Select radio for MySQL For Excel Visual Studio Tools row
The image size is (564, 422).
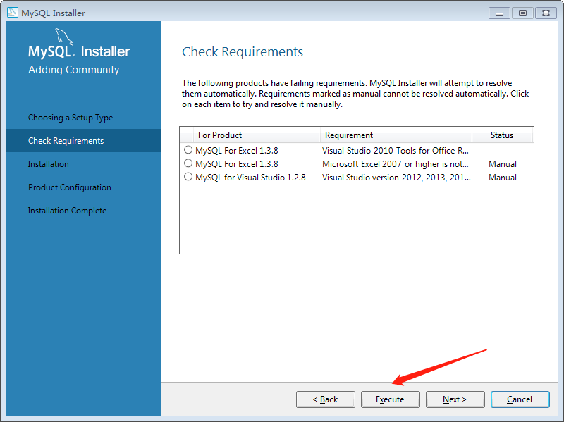click(x=188, y=149)
